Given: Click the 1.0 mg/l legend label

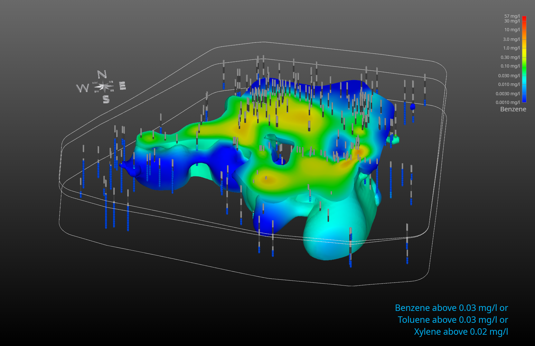Looking at the screenshot, I should coord(511,48).
